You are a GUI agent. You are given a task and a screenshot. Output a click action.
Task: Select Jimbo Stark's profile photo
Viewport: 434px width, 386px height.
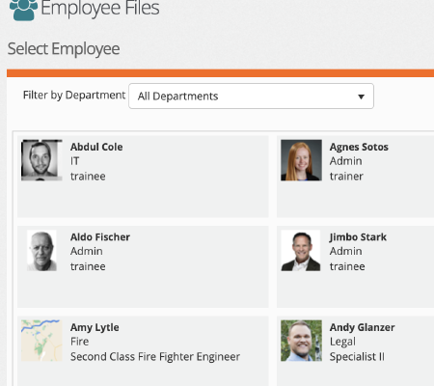(x=301, y=251)
